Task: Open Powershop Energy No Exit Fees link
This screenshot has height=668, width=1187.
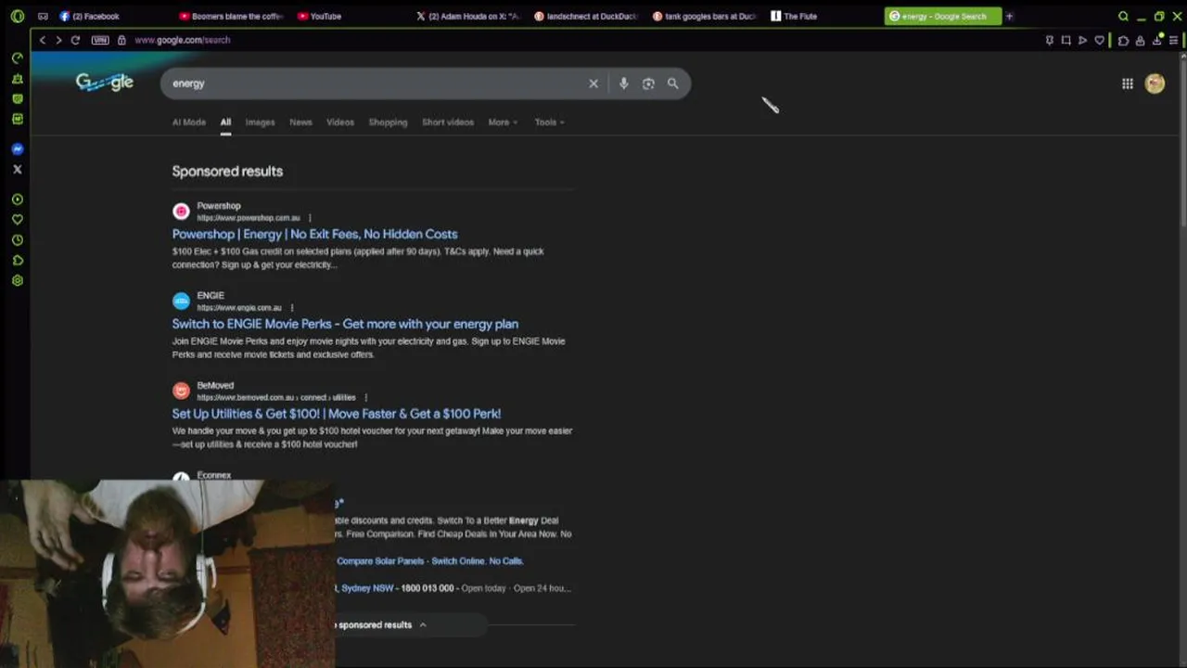Action: pos(314,234)
